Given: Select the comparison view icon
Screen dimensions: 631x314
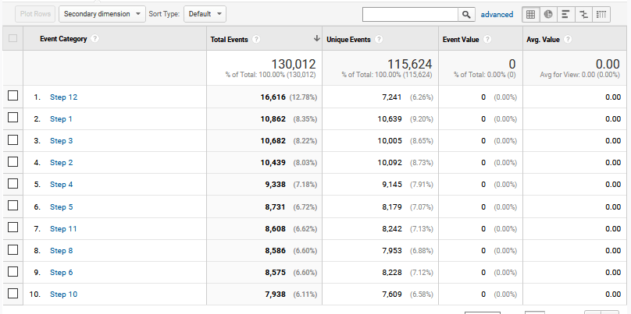Looking at the screenshot, I should [583, 14].
